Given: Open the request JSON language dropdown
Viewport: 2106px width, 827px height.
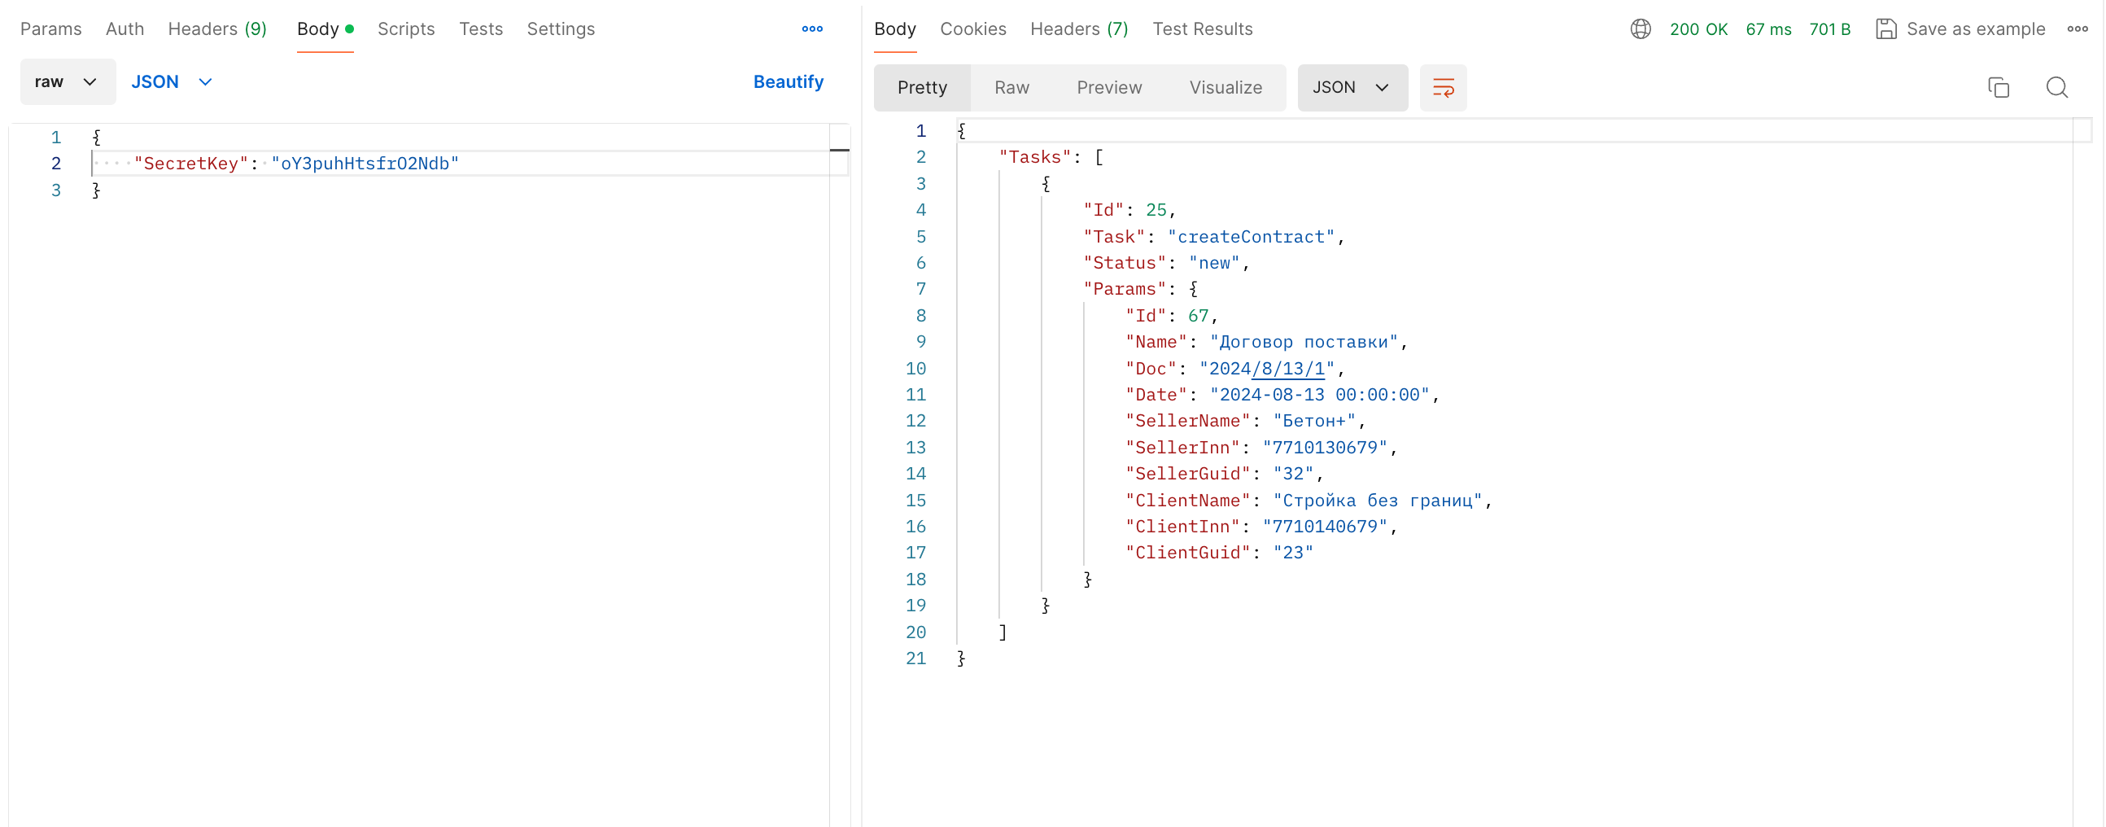Looking at the screenshot, I should click(x=171, y=81).
